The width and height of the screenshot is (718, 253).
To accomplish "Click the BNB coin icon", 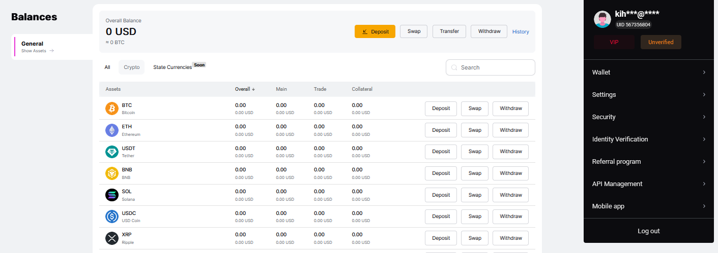I will tap(111, 173).
